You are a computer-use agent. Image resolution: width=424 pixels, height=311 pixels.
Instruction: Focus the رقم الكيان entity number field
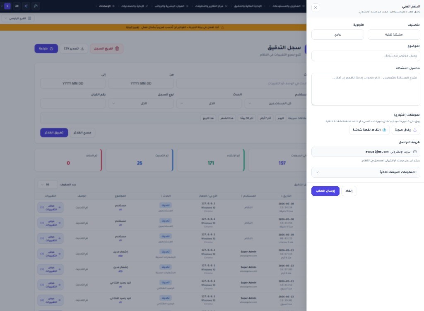[x=73, y=103]
